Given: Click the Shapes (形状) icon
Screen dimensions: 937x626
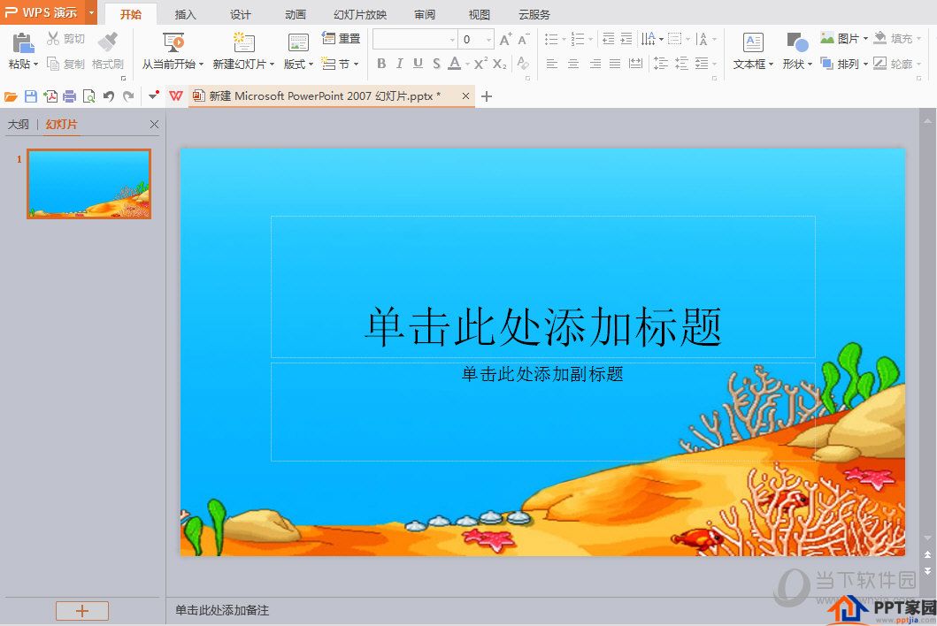Looking at the screenshot, I should [x=797, y=43].
